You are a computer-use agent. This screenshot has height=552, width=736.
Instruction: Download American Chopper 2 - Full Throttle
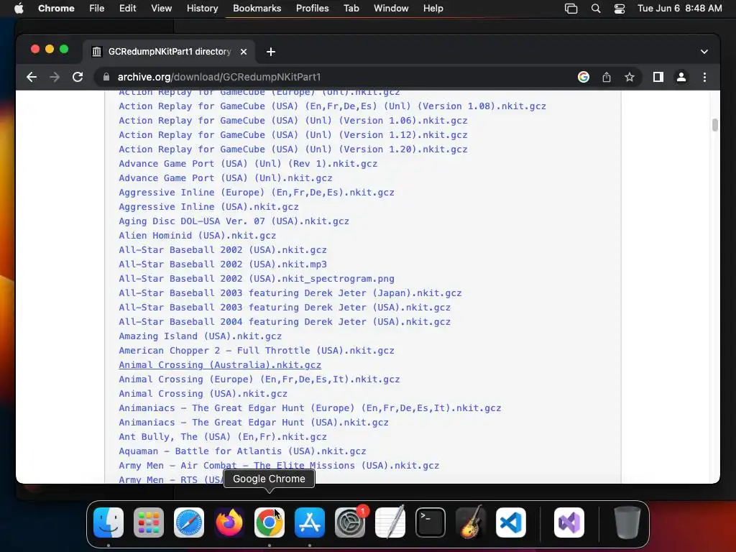tap(257, 351)
